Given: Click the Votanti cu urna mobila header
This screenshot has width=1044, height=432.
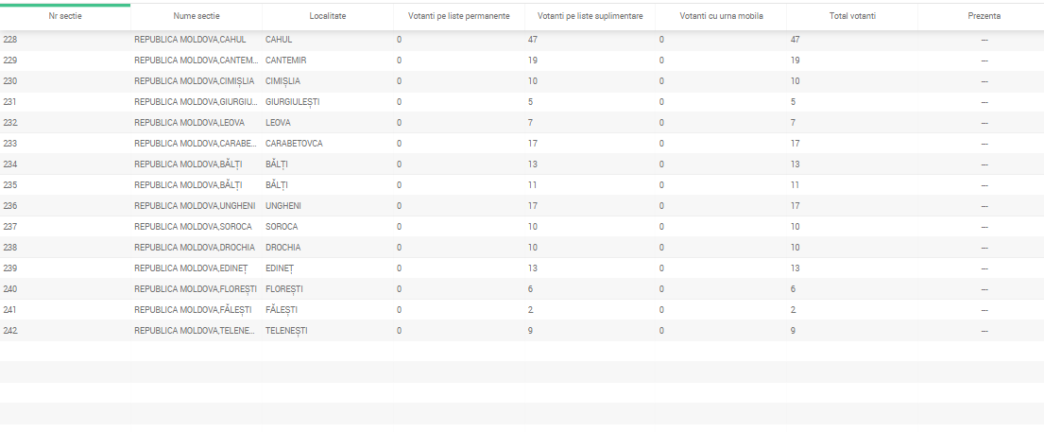Looking at the screenshot, I should (721, 16).
